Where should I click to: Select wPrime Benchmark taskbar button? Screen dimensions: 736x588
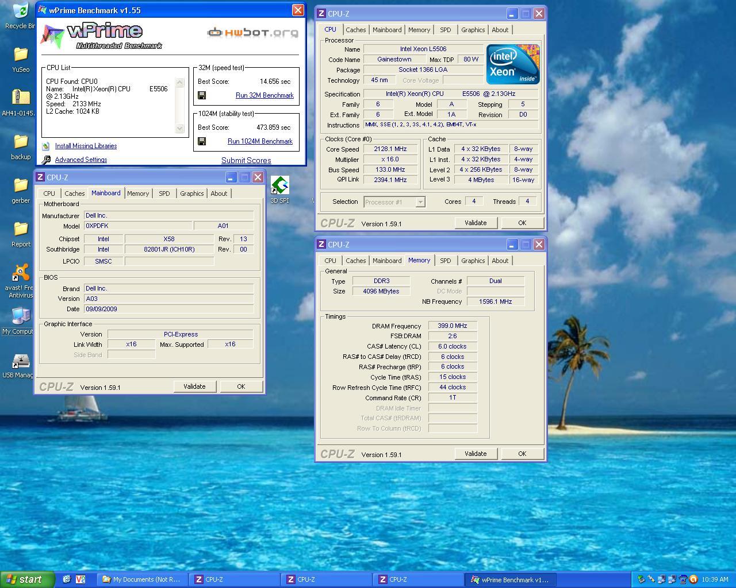pyautogui.click(x=512, y=579)
